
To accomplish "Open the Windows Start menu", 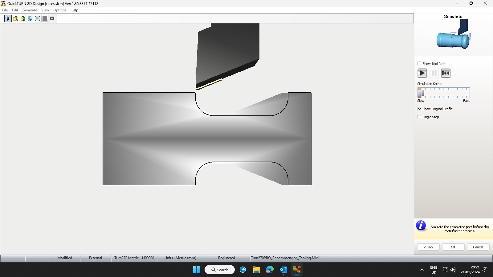I will point(196,270).
